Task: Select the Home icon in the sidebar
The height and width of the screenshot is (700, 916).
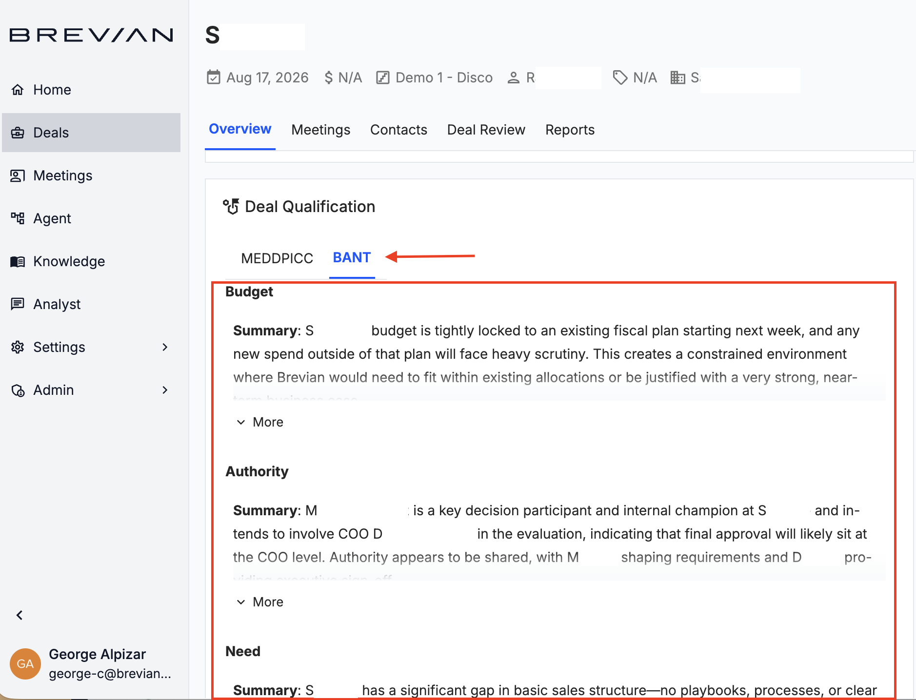Action: [x=18, y=89]
